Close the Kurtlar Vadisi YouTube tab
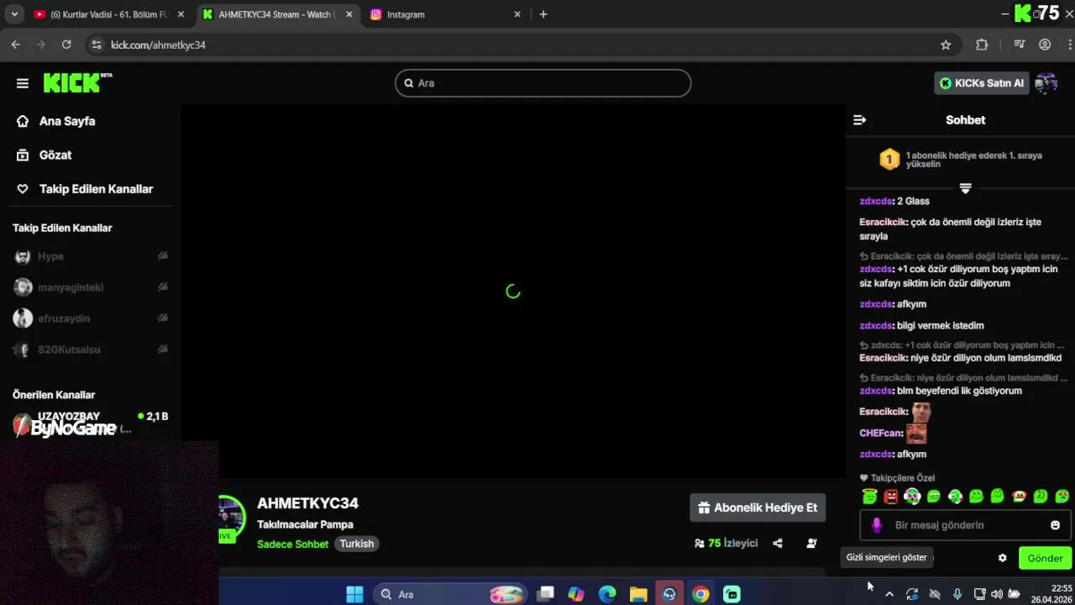 click(x=181, y=14)
